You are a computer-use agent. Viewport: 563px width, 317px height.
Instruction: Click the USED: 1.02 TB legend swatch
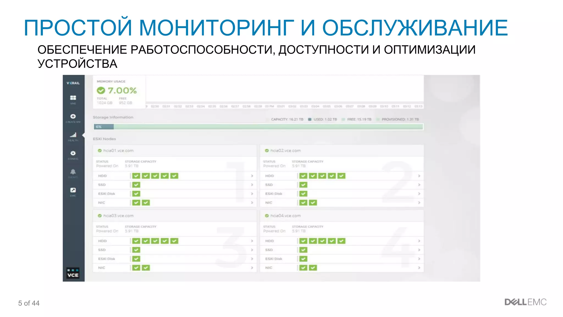310,119
